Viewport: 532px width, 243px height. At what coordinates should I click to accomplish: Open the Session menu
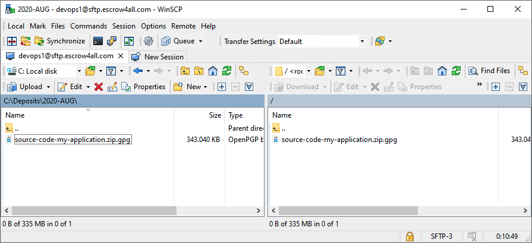click(124, 26)
